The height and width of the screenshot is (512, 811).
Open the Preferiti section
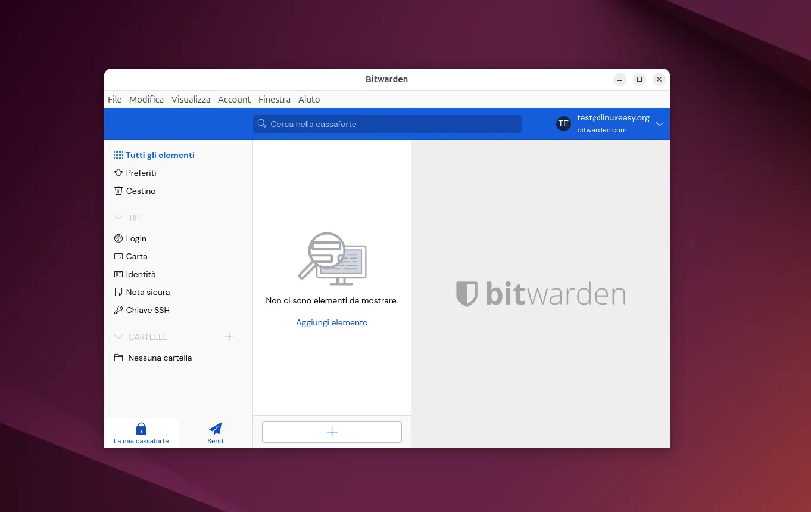141,173
